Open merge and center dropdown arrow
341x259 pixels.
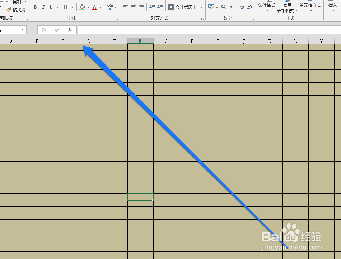201,7
